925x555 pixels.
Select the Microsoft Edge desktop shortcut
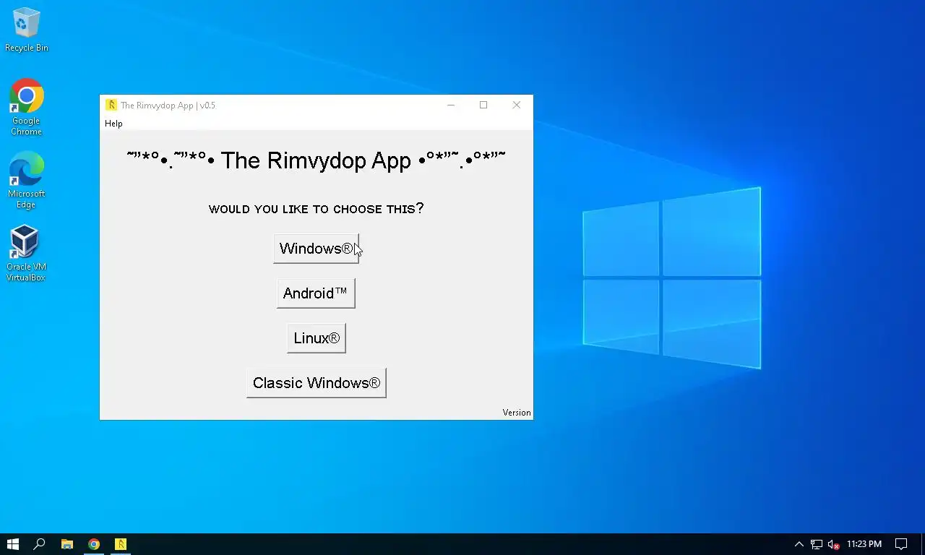point(27,181)
